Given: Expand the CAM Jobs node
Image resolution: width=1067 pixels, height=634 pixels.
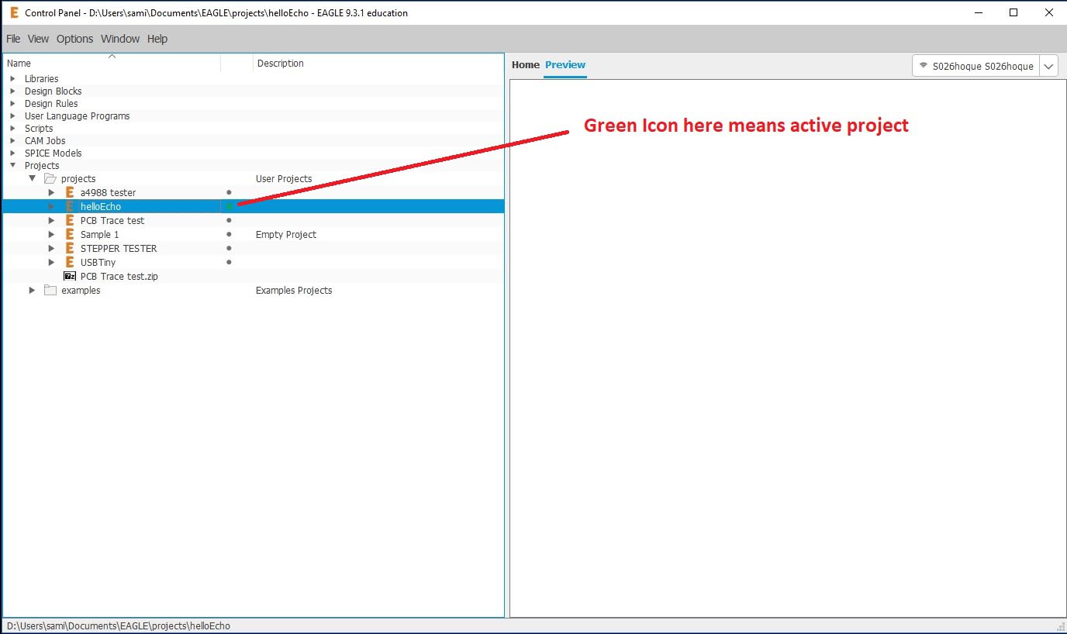Looking at the screenshot, I should pos(12,140).
